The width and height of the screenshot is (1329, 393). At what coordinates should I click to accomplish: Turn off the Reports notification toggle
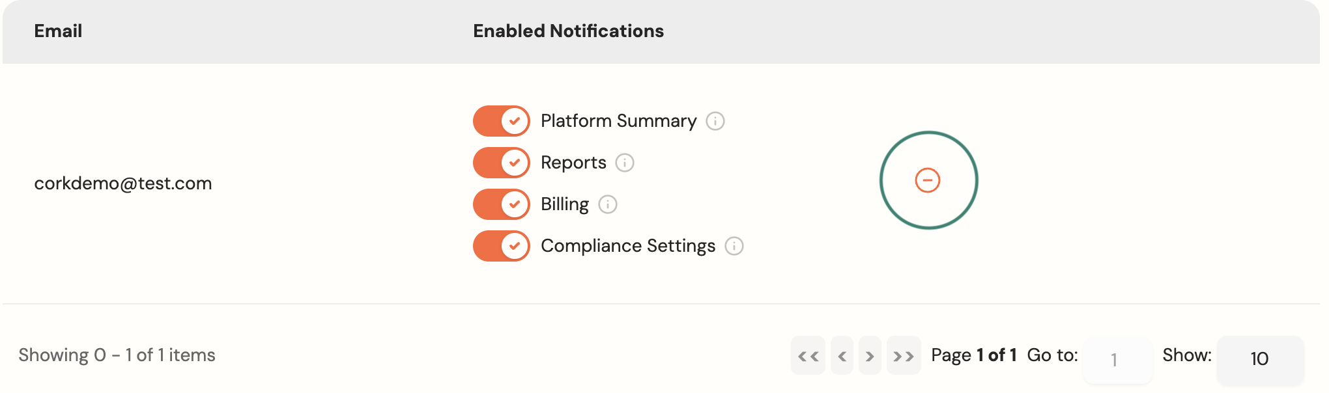pyautogui.click(x=502, y=163)
